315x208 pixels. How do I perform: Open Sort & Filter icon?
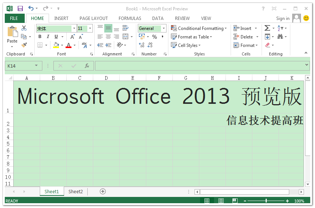[x=280, y=28]
